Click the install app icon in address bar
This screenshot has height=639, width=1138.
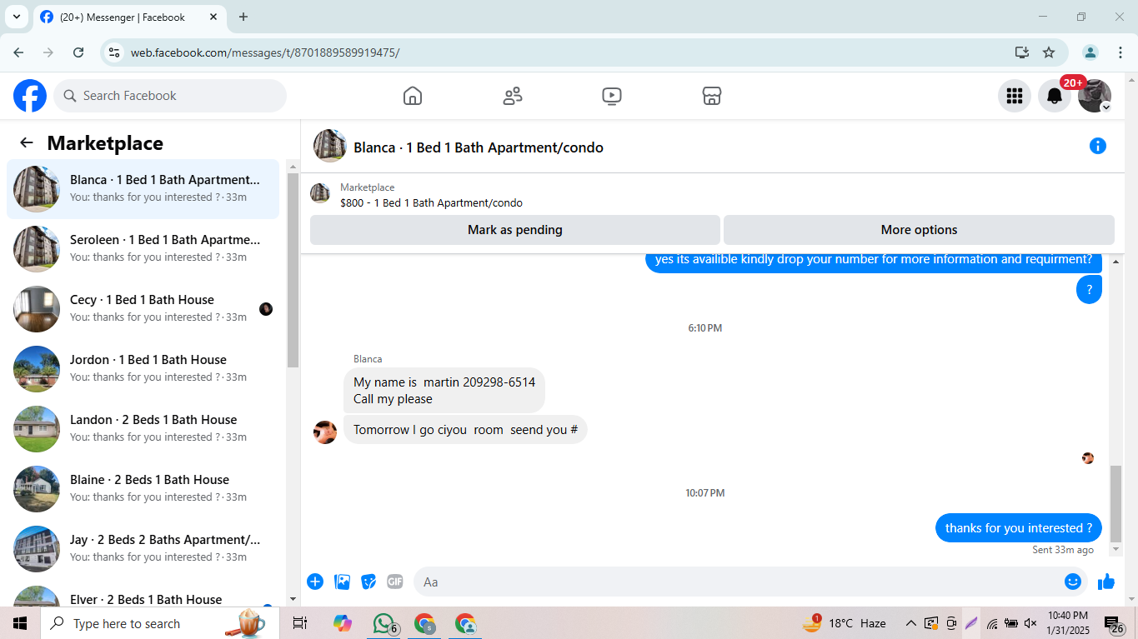pos(1022,52)
